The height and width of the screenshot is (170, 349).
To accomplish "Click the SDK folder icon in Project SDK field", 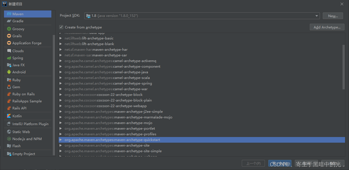I will (x=88, y=16).
